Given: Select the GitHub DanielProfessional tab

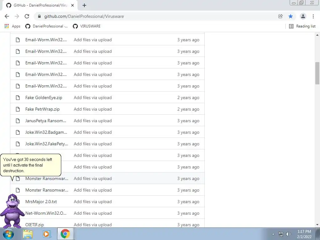Looking at the screenshot, I should click(40, 5).
